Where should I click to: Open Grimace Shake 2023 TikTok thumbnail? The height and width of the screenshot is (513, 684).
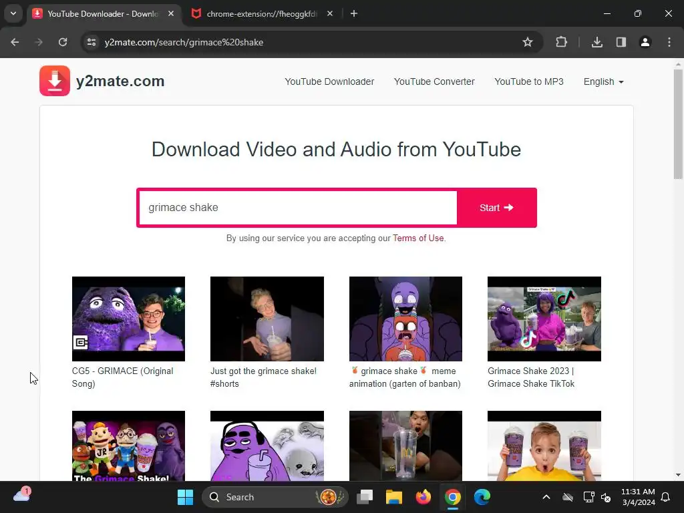[x=544, y=319]
